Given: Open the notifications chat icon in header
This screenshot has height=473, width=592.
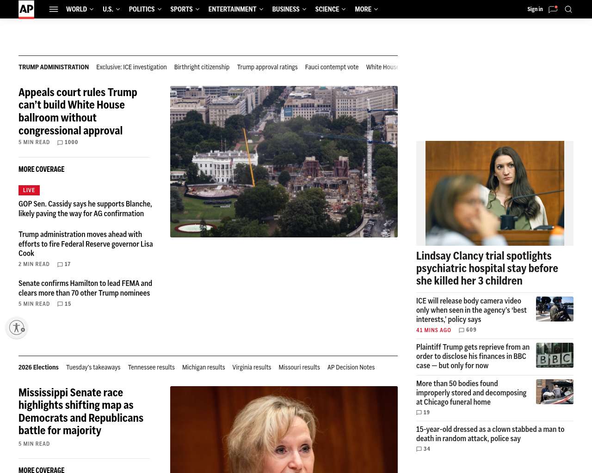Looking at the screenshot, I should coord(553,9).
